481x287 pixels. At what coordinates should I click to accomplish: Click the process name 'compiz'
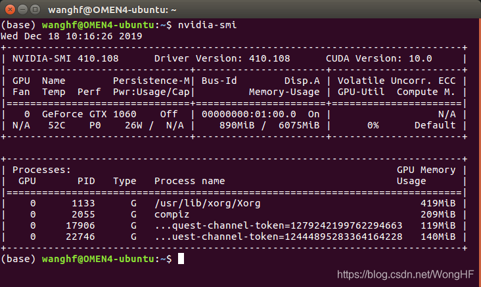click(x=172, y=214)
